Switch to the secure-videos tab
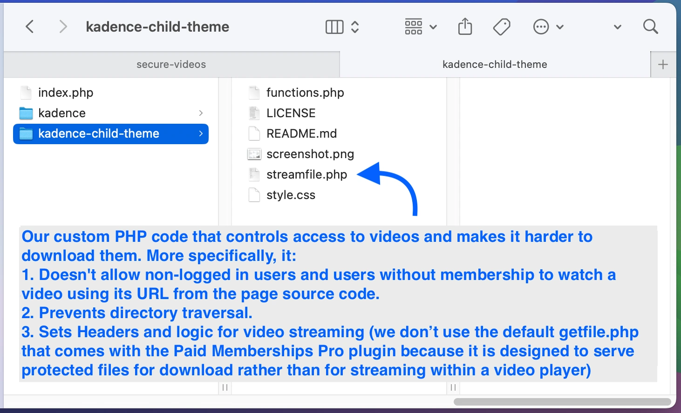 [171, 64]
